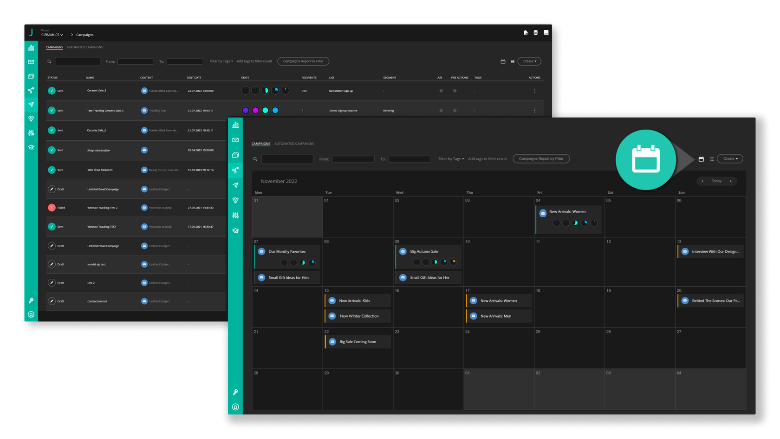Open the key icon in front window sidebar
This screenshot has height=439, width=780.
[x=235, y=392]
